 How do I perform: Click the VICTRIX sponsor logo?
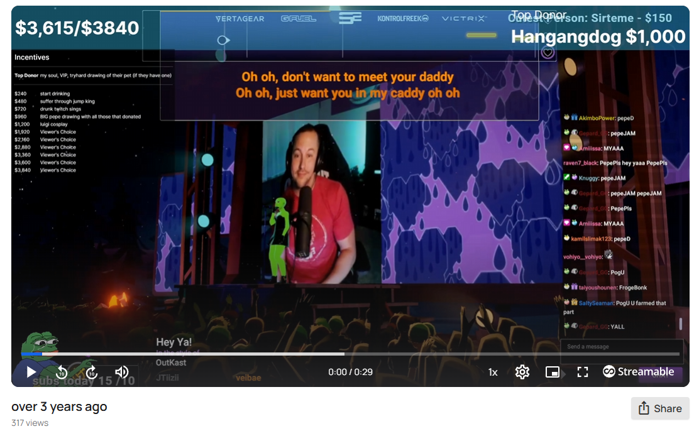464,19
